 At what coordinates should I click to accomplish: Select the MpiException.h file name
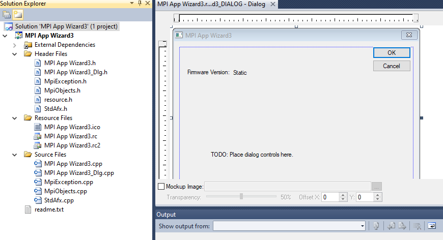point(65,81)
